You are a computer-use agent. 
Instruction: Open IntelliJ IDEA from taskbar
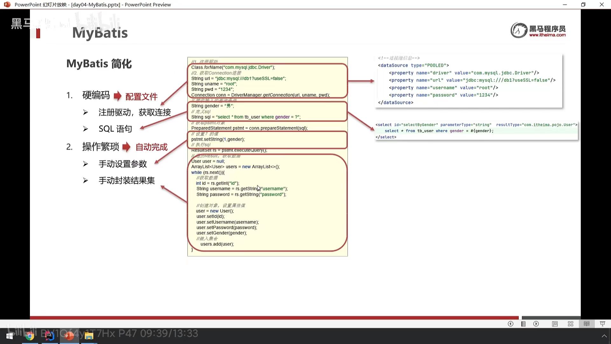[x=49, y=336]
